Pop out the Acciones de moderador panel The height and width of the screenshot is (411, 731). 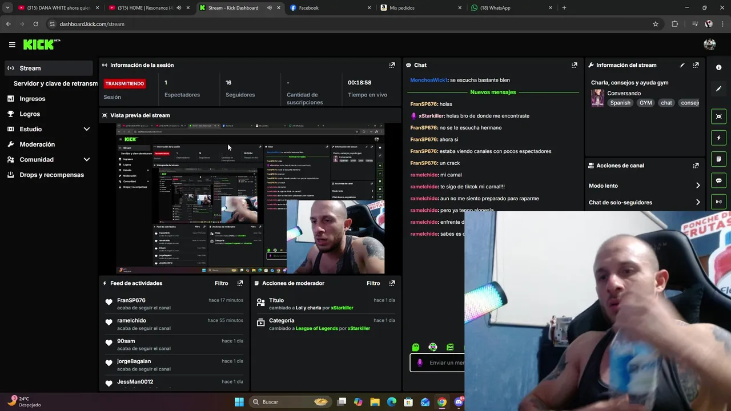pos(392,283)
